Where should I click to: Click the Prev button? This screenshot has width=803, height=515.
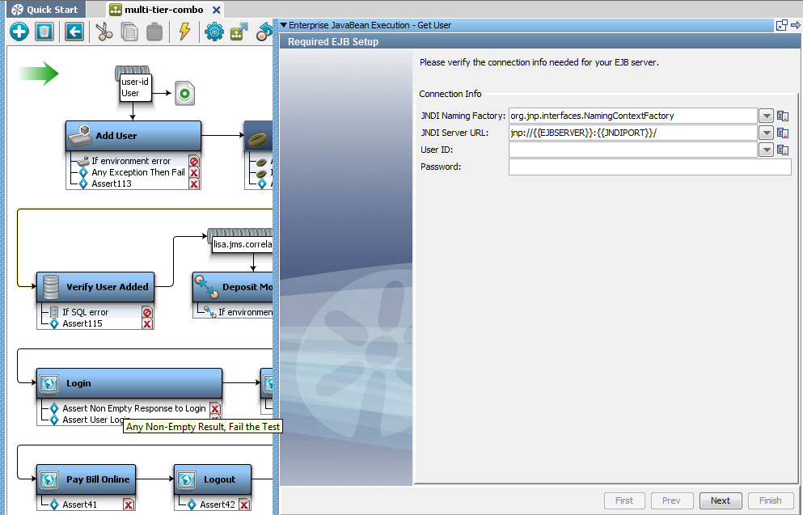671,500
